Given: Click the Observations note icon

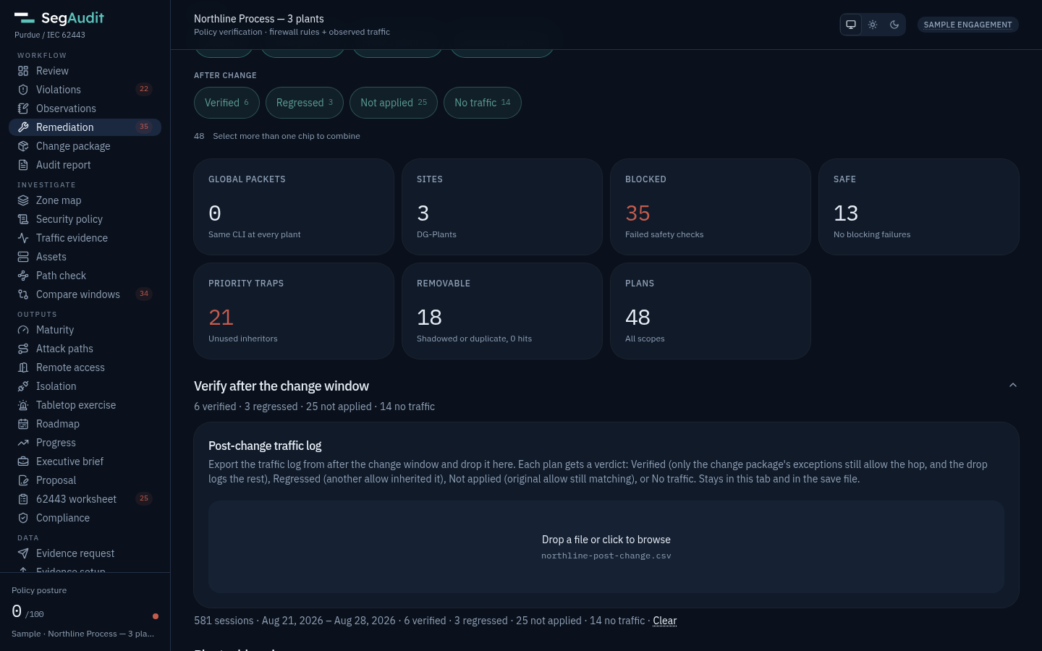Looking at the screenshot, I should (23, 109).
